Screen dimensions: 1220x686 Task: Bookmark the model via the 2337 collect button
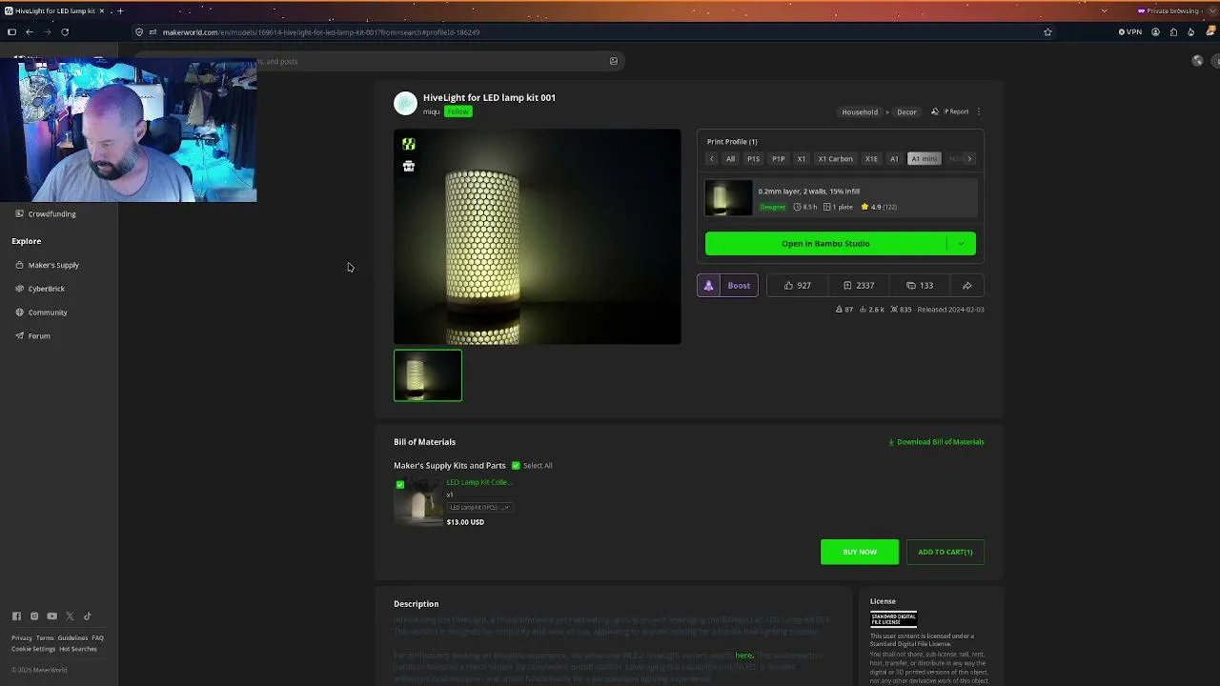point(859,285)
